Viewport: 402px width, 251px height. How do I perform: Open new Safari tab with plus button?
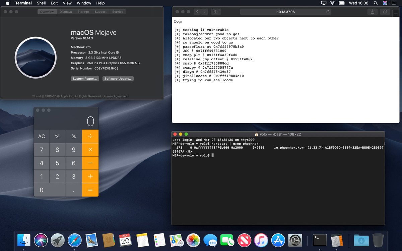click(396, 14)
